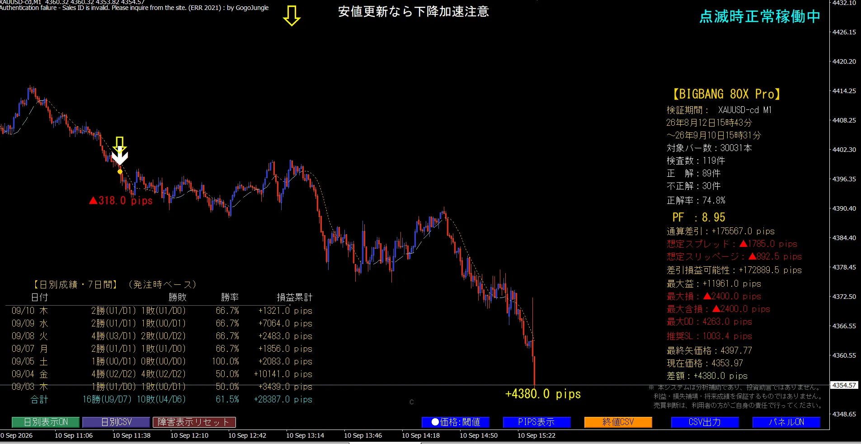The width and height of the screenshot is (861, 444).
Task: Export data with 日別CSV button
Action: coord(116,422)
